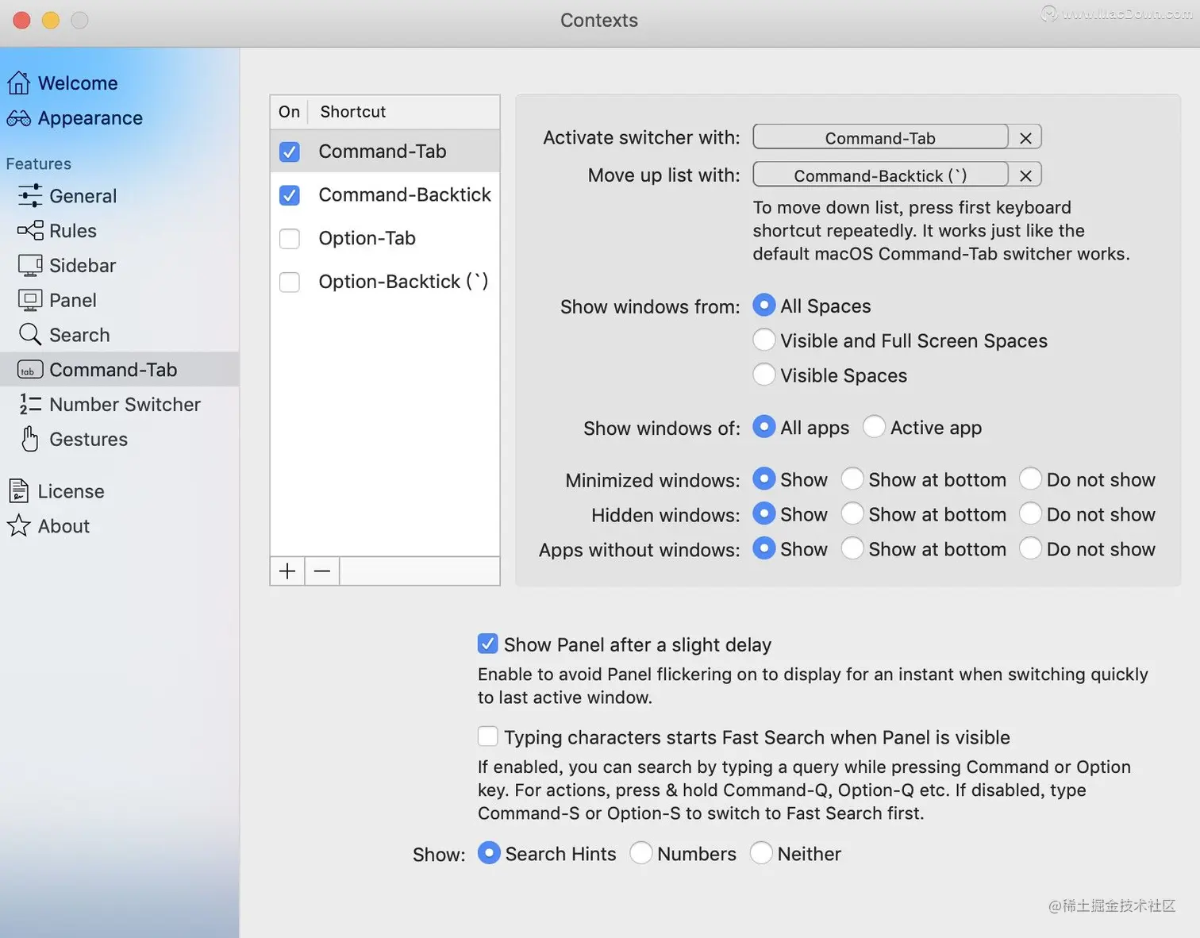Viewport: 1200px width, 938px height.
Task: Set Minimized windows to Do not show
Action: pyautogui.click(x=1030, y=479)
